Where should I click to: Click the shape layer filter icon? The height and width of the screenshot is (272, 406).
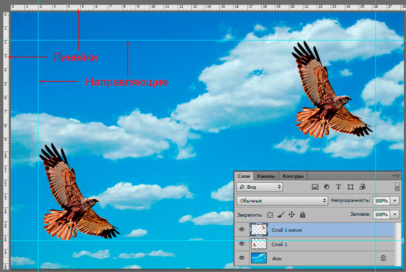[x=350, y=187]
